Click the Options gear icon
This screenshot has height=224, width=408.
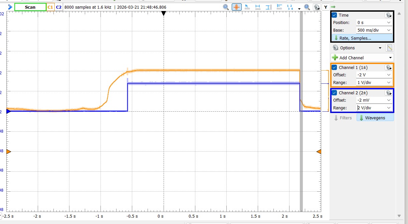pyautogui.click(x=336, y=48)
